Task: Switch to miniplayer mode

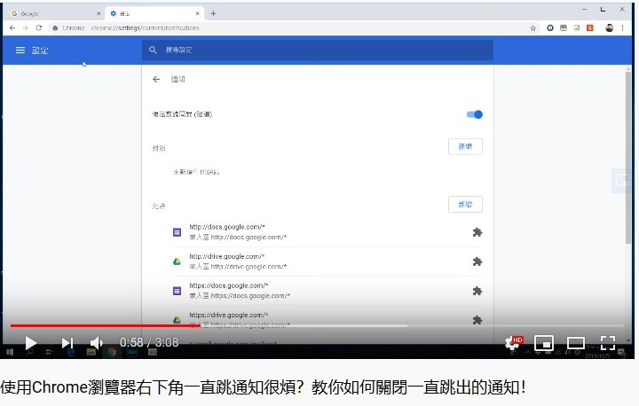Action: 544,343
